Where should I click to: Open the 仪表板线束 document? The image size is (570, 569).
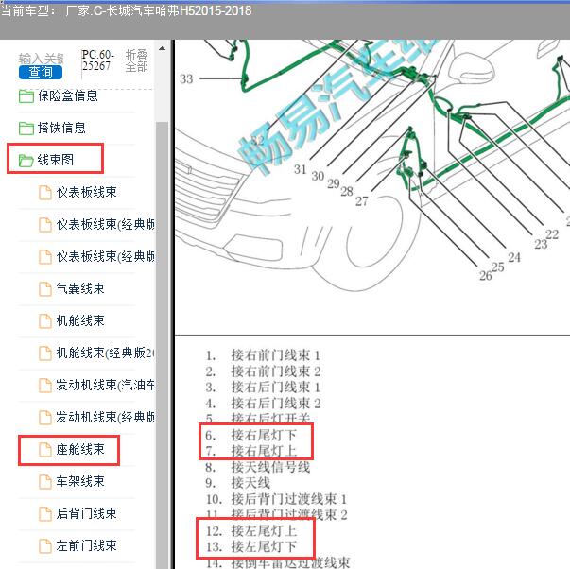[87, 192]
